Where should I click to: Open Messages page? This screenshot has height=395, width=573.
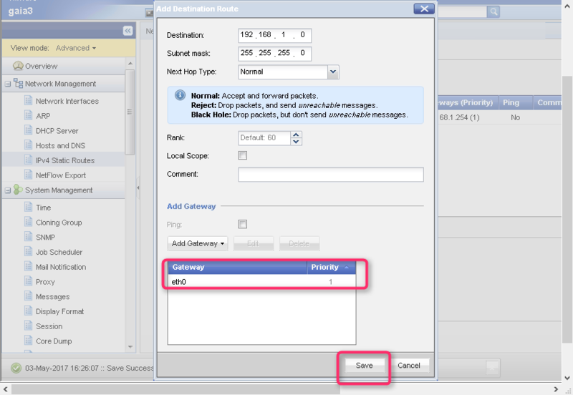click(x=52, y=297)
